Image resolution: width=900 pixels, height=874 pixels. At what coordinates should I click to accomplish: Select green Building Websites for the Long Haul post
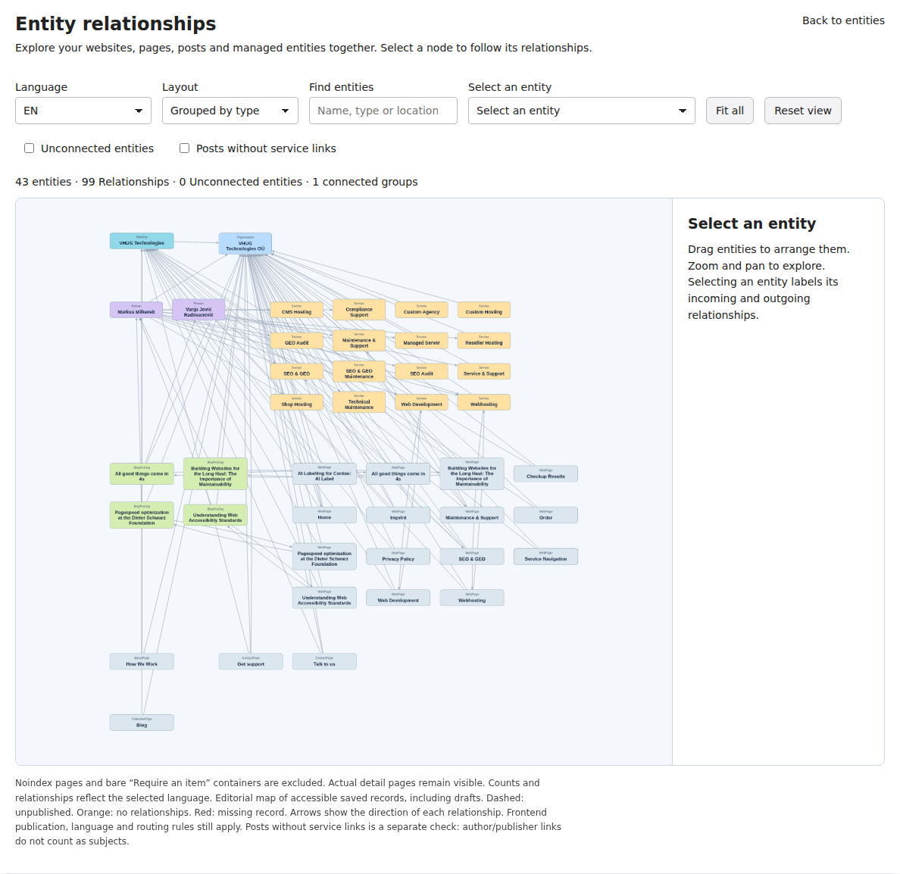[x=215, y=474]
